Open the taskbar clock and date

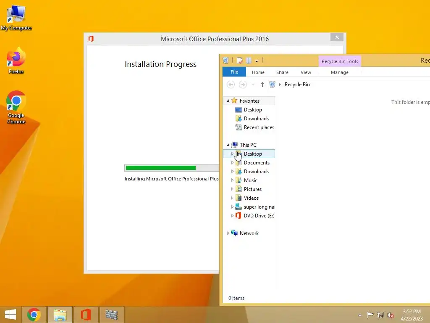[412, 315]
